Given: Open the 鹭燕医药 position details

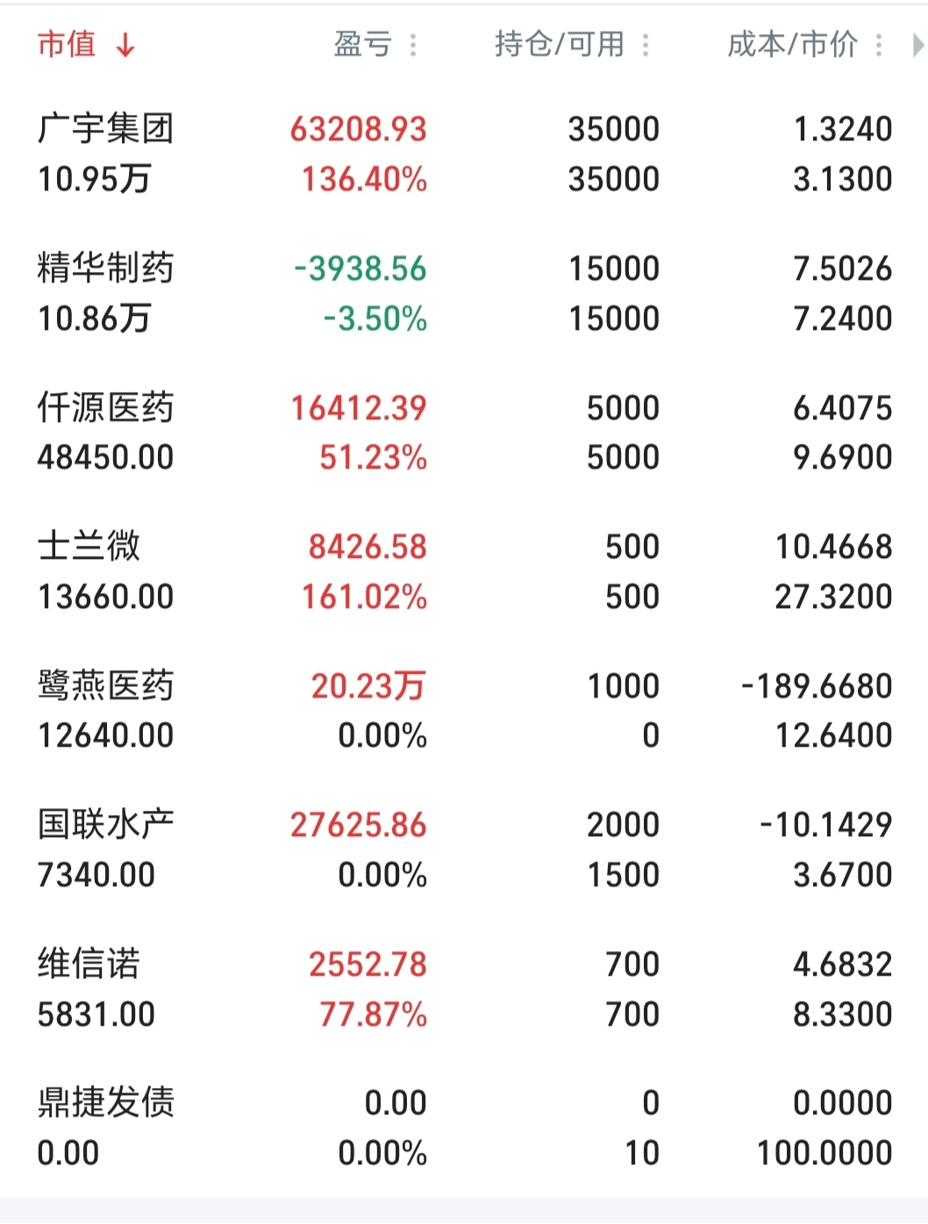Looking at the screenshot, I should tap(105, 686).
